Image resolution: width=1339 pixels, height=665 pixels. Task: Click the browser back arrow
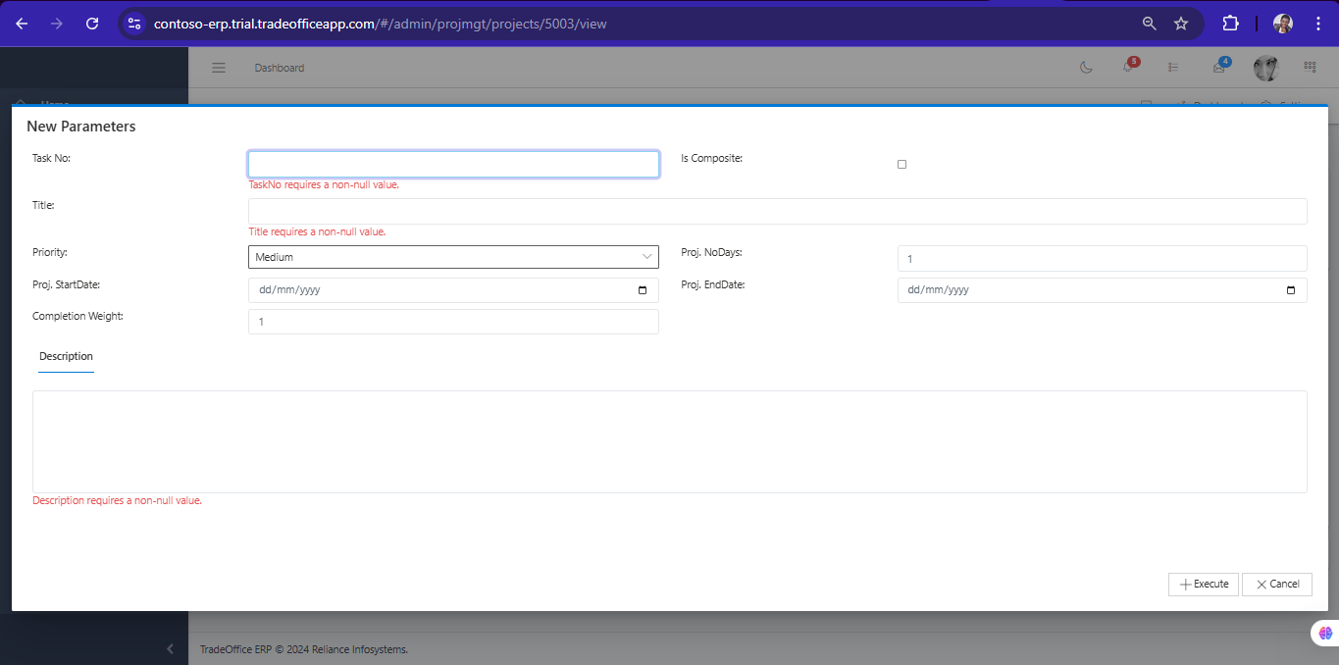pos(22,24)
